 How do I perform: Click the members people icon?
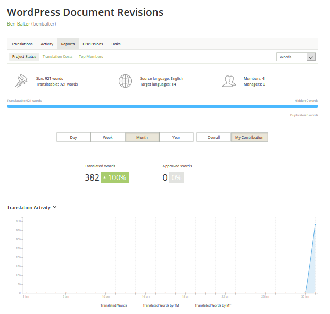point(229,81)
